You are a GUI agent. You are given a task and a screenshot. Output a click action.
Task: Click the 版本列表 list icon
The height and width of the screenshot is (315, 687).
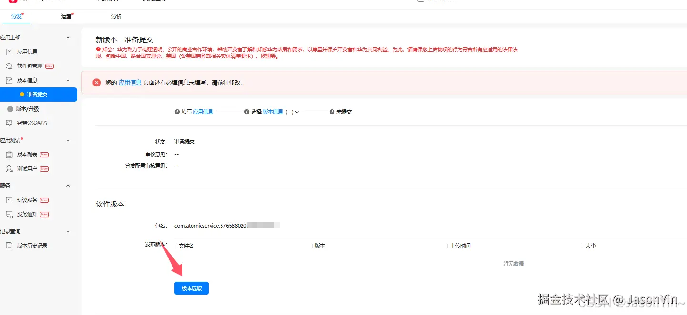9,154
